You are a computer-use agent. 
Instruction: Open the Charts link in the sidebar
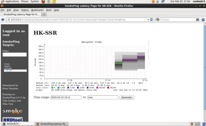(7, 64)
